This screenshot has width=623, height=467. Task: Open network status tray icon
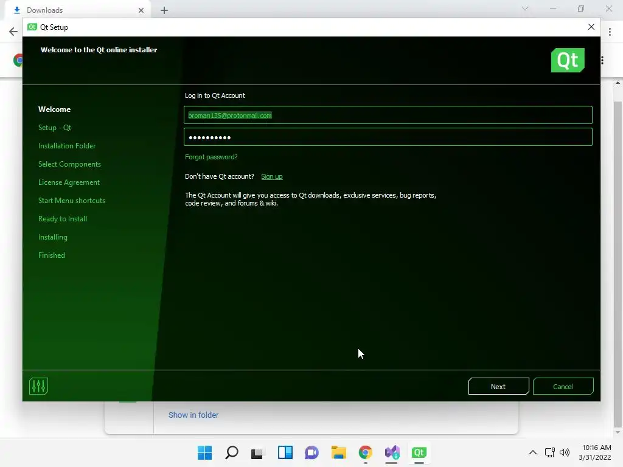click(550, 452)
